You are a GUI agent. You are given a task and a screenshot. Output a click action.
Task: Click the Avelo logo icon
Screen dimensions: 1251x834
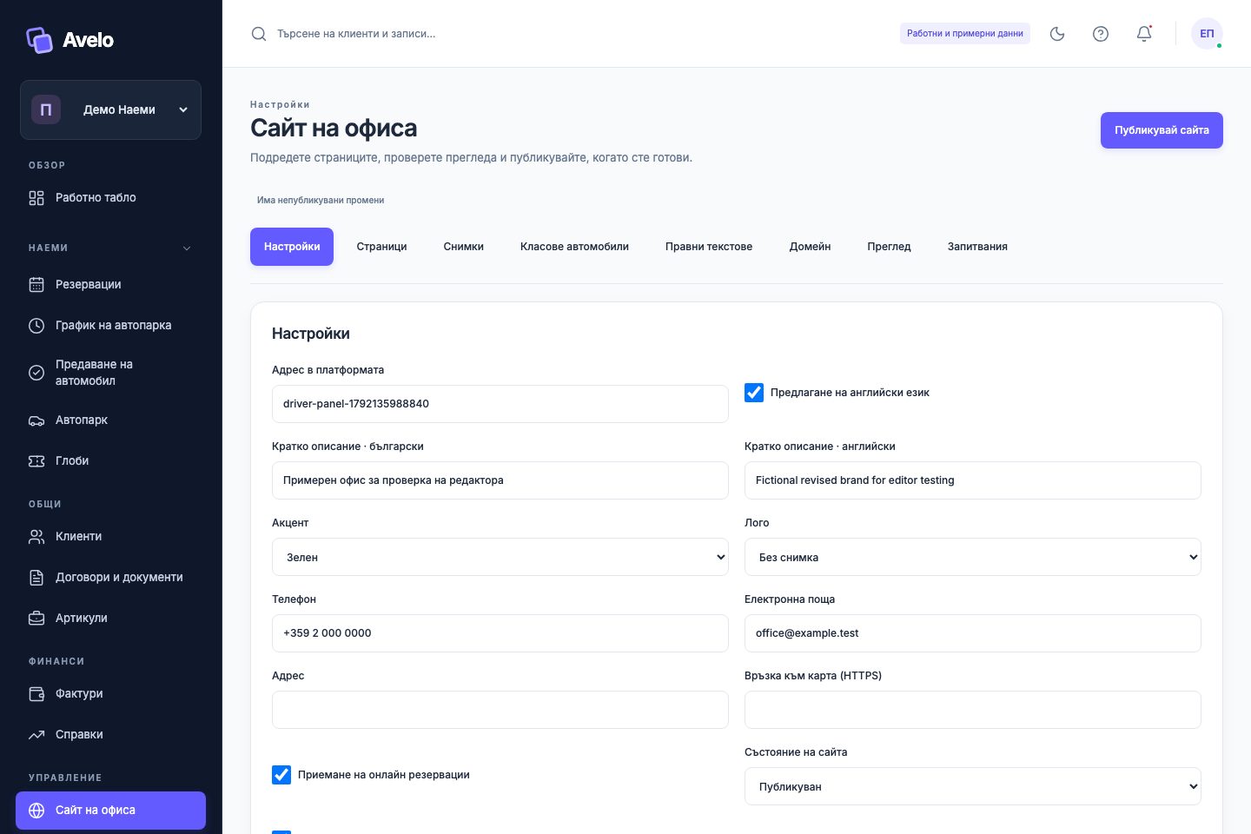point(39,40)
